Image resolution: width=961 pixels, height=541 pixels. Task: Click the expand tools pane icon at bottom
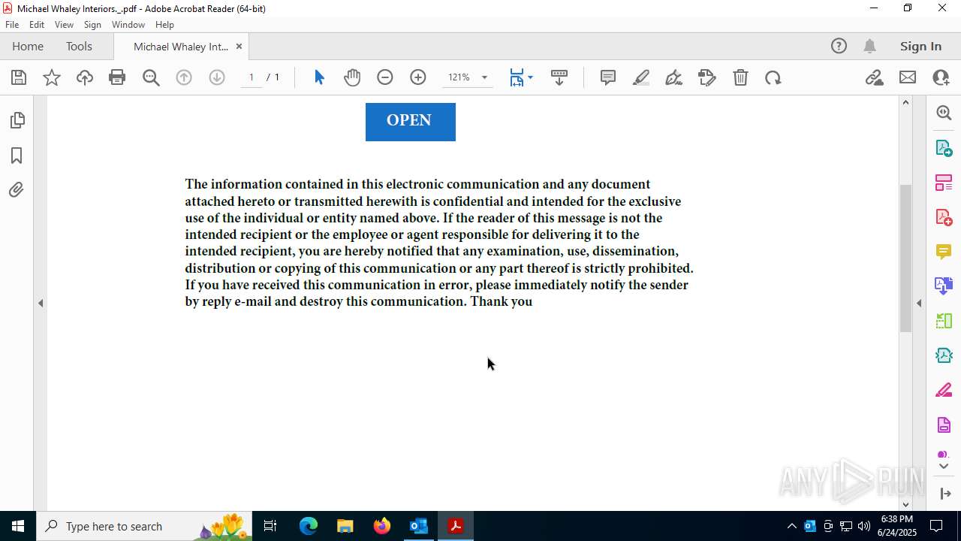(945, 494)
